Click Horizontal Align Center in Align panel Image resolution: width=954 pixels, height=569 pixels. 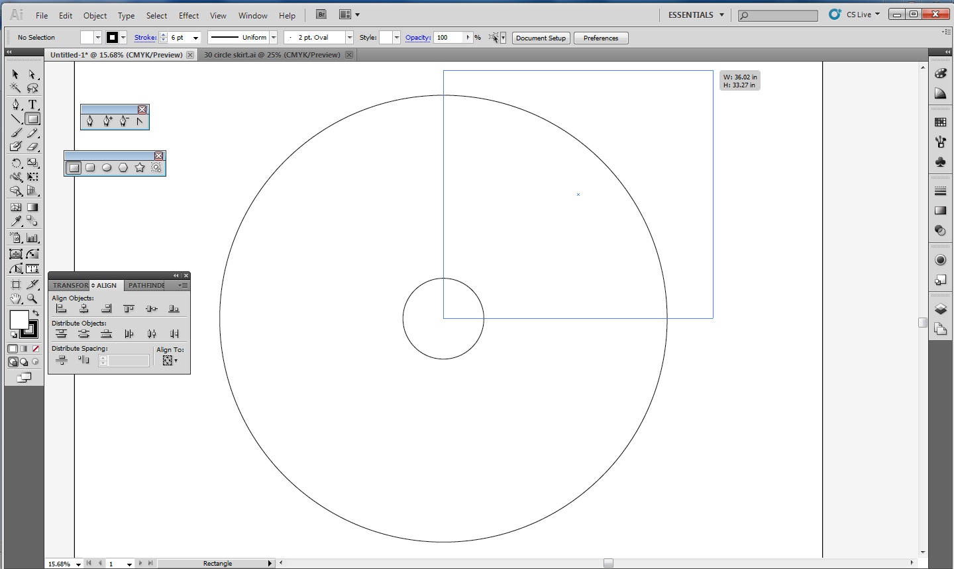click(84, 308)
